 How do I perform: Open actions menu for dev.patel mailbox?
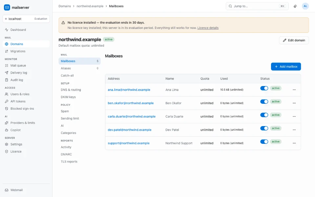click(294, 130)
